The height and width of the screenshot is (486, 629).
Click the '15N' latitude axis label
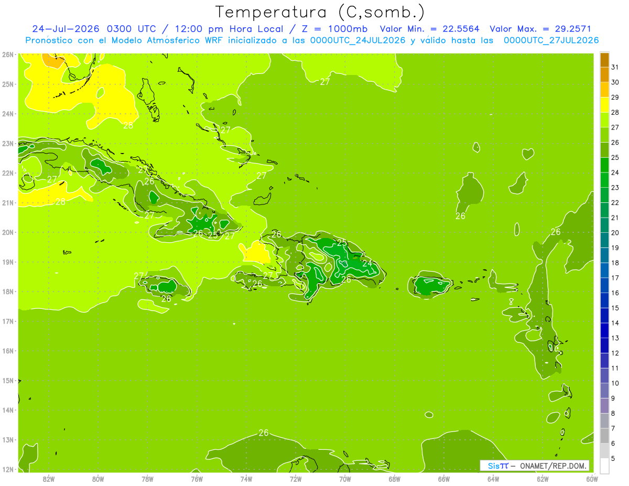click(8, 380)
